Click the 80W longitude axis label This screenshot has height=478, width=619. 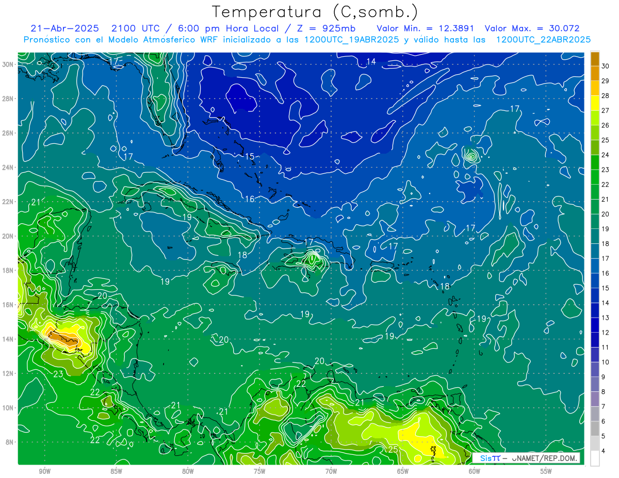tap(188, 471)
